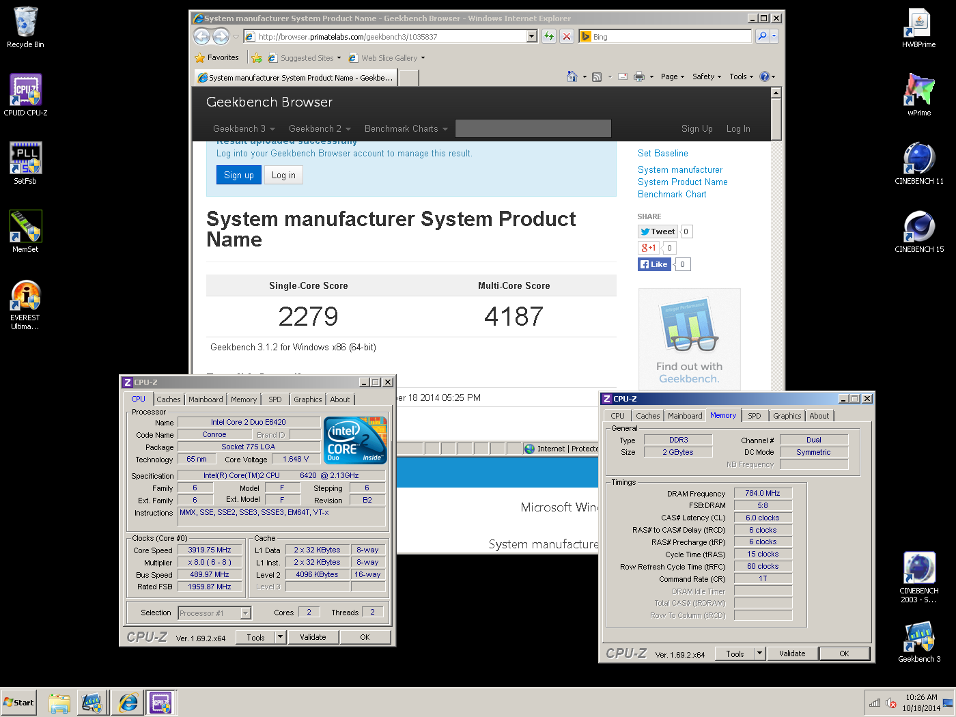Open the Geekbench 3 navigation dropdown

244,128
